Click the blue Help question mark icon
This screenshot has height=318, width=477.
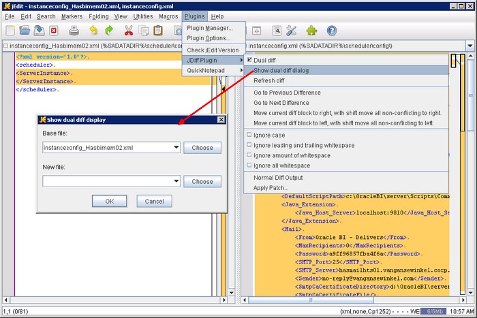click(x=332, y=31)
